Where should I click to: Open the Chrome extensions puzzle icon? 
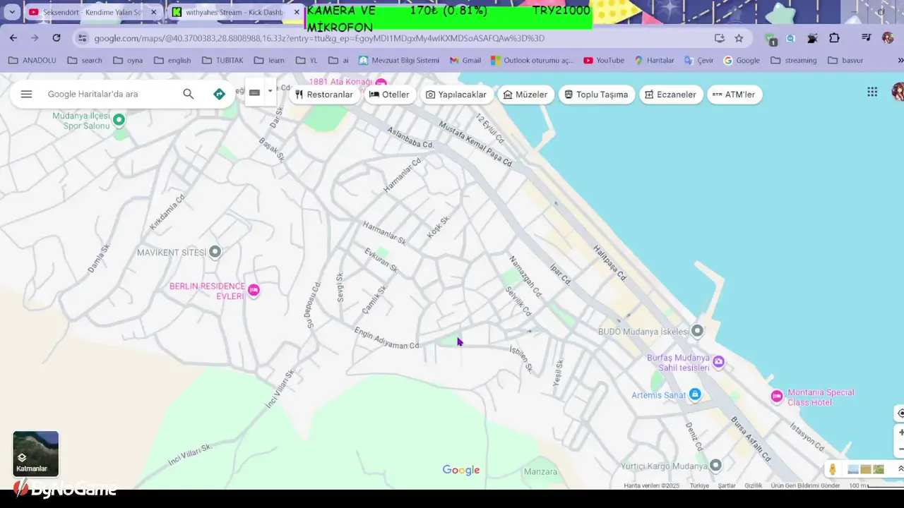[x=834, y=38]
